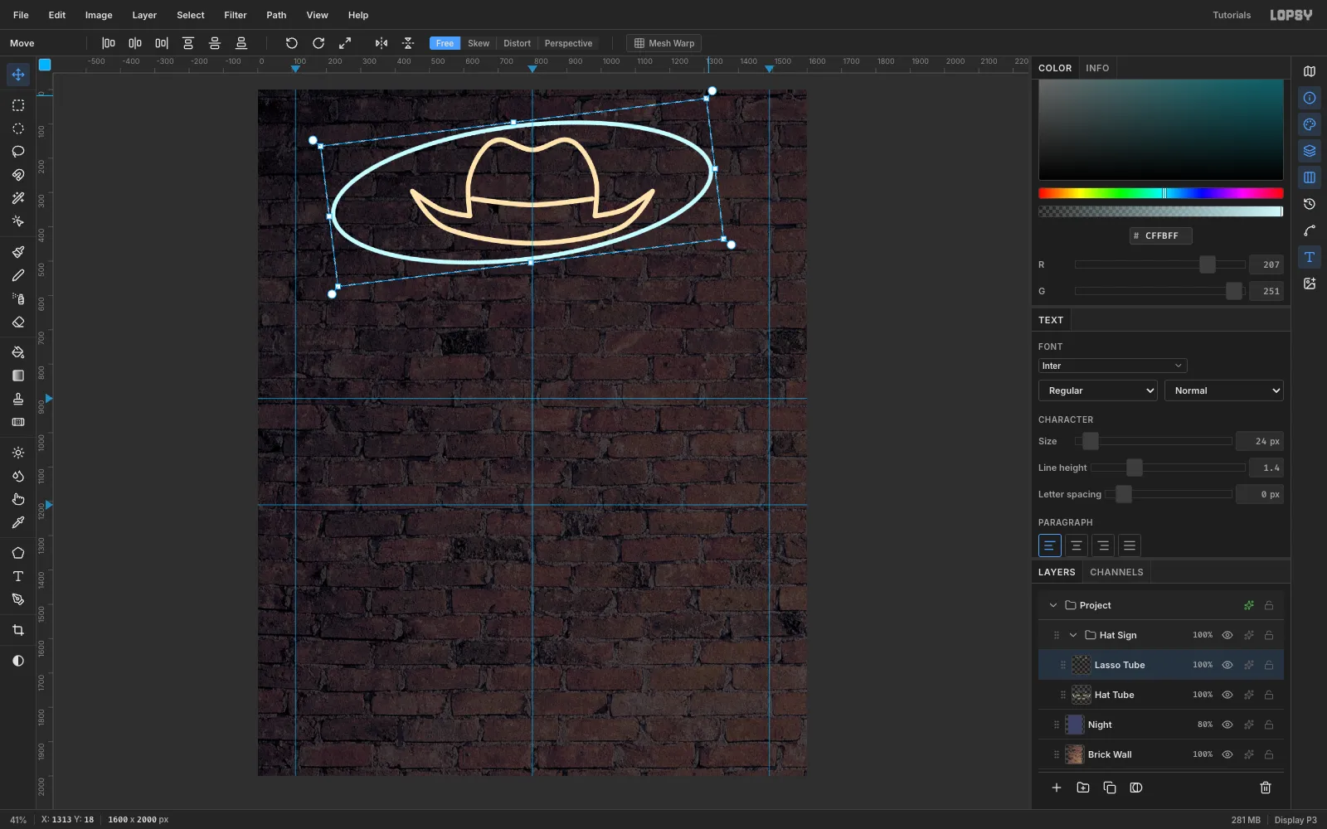The width and height of the screenshot is (1327, 829).
Task: Adjust the text Size slider
Action: [x=1154, y=441]
